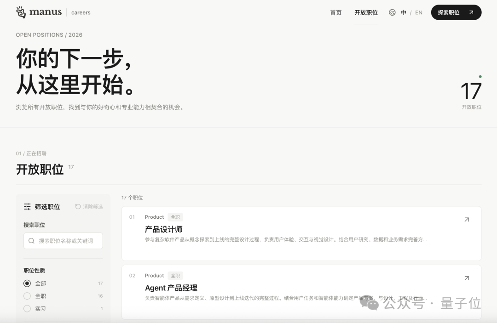Open the 产品设计师 job card
The height and width of the screenshot is (323, 497).
click(x=301, y=233)
